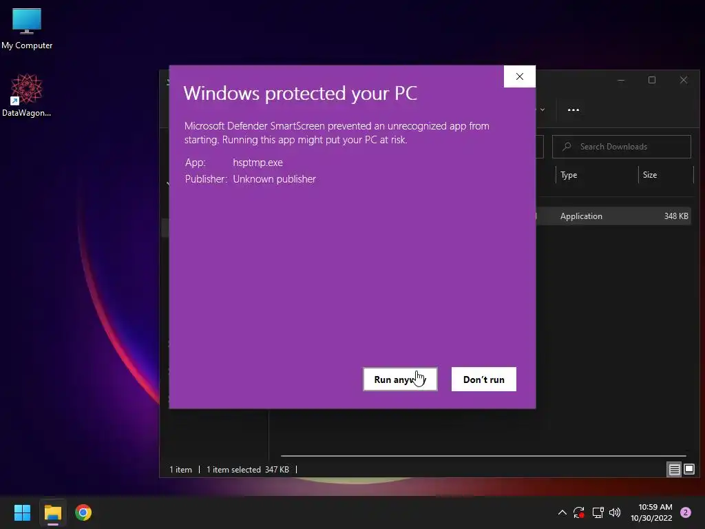Screen dimensions: 705x529
Task: Open volume control in tray
Action: point(615,512)
